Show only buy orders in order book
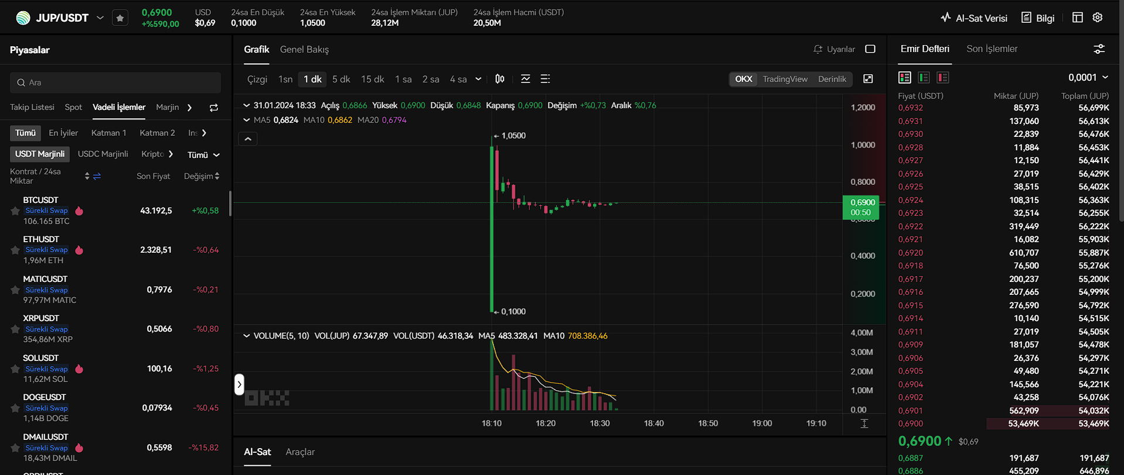Screen dimensions: 1124x475 924,78
